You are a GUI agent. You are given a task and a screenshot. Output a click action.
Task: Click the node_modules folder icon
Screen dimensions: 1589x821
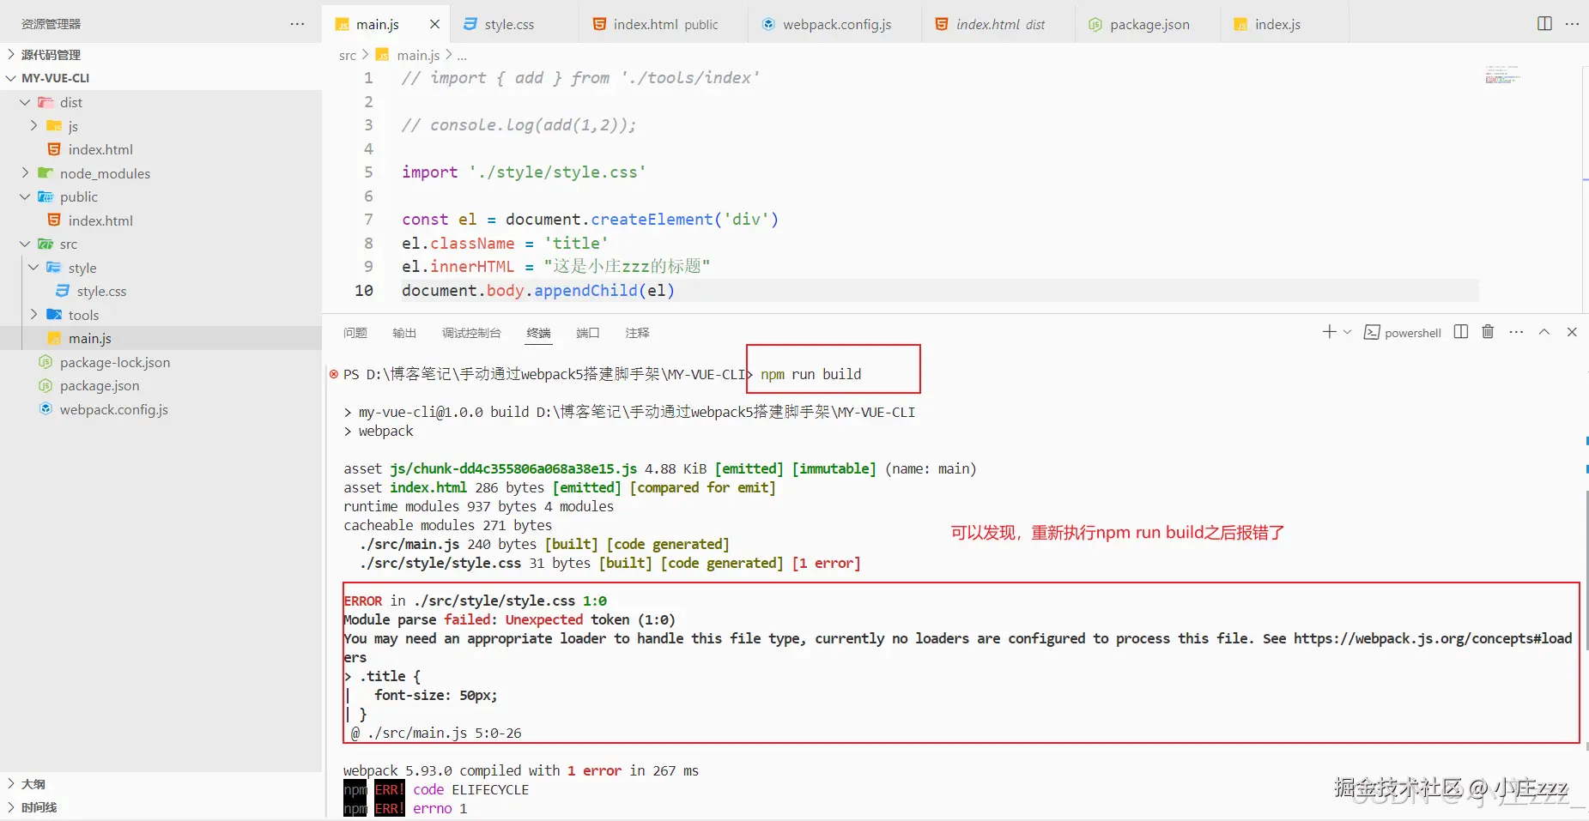pyautogui.click(x=45, y=172)
